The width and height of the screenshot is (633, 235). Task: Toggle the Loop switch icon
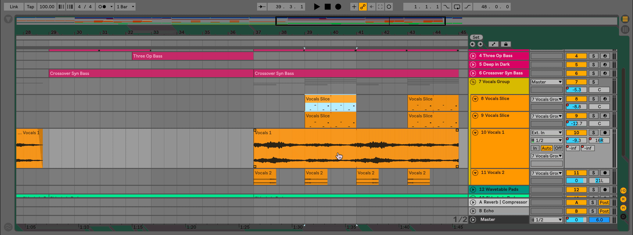click(457, 7)
